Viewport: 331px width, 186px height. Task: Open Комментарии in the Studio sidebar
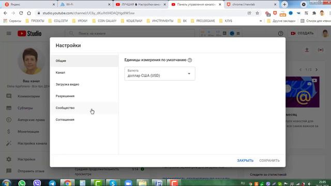click(x=25, y=96)
